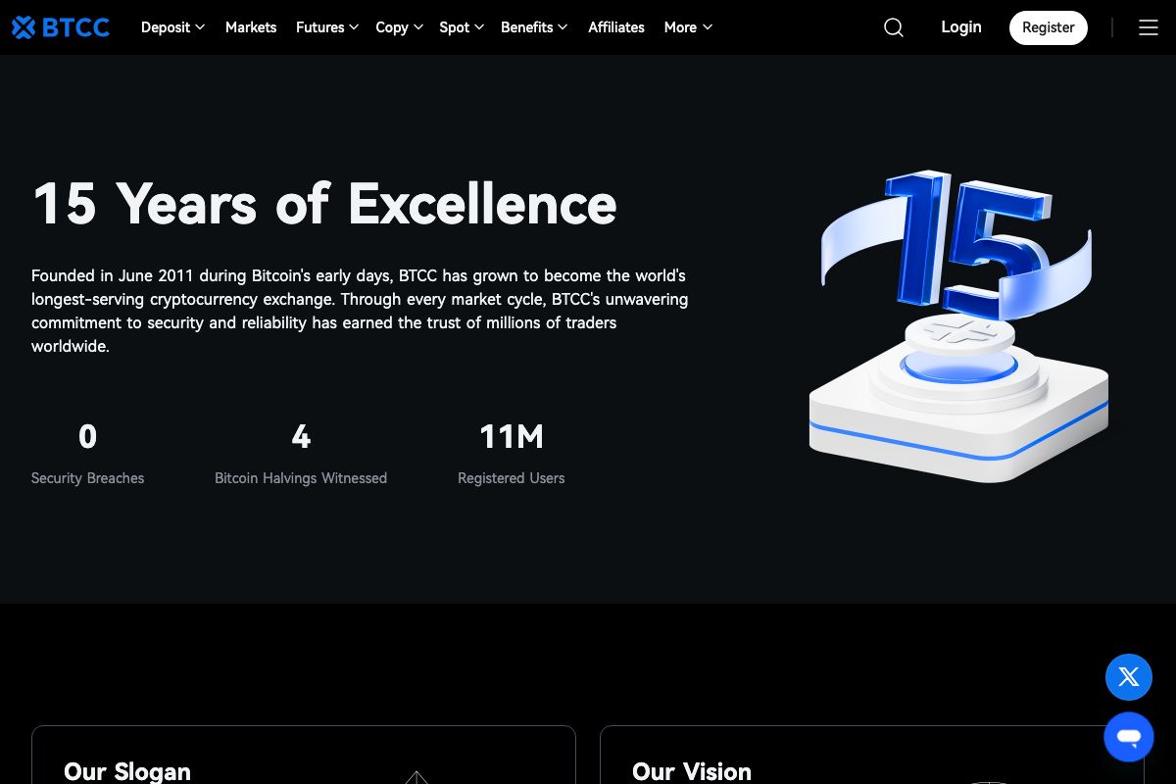Viewport: 1176px width, 784px height.
Task: Open the hamburger menu icon
Action: point(1149,27)
